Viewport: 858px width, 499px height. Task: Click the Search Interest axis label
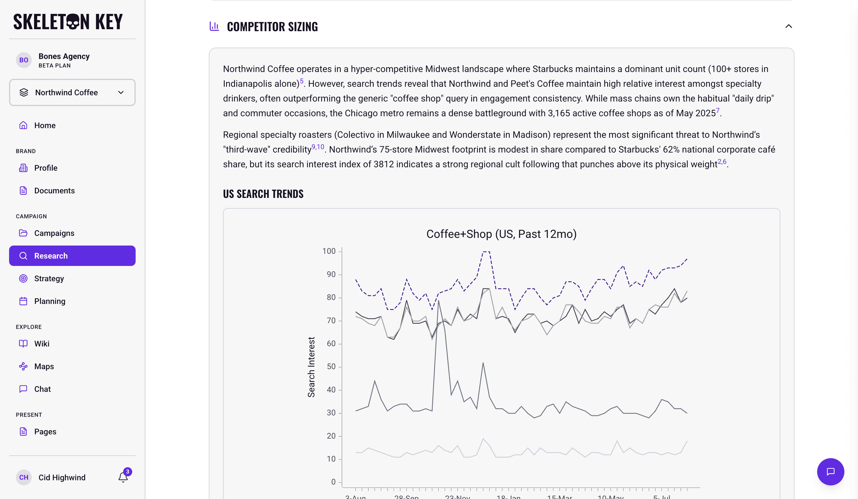click(x=311, y=367)
